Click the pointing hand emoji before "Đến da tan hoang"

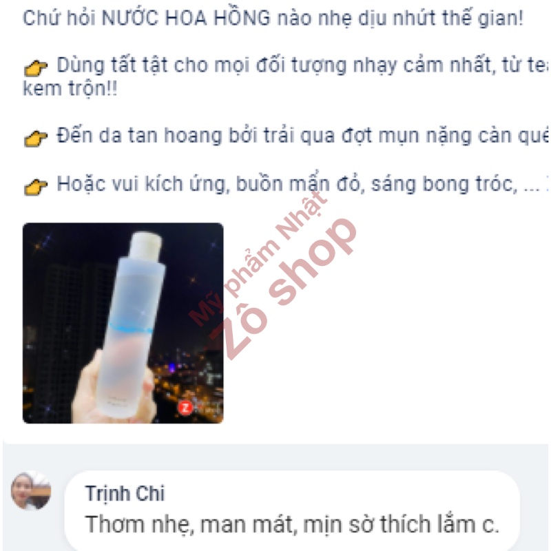pos(36,138)
